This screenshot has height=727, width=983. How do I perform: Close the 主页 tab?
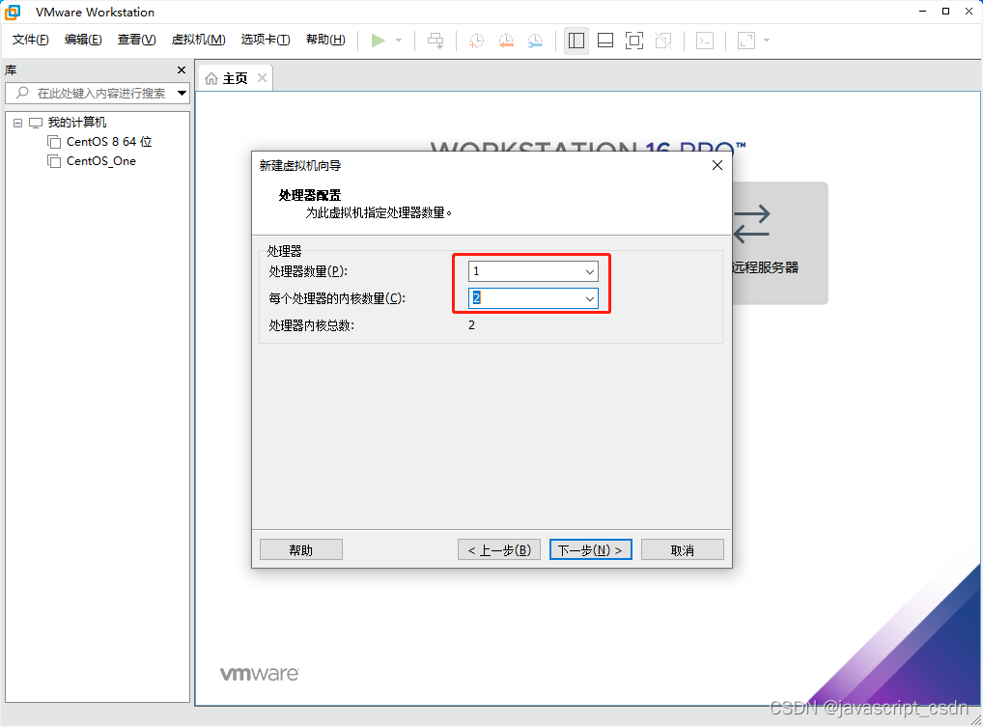tap(262, 77)
